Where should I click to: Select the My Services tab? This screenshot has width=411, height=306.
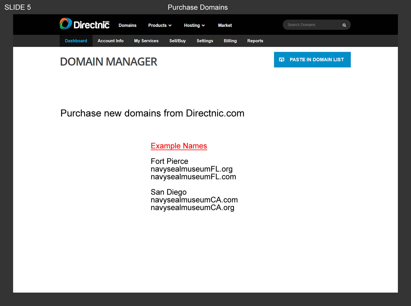(146, 41)
